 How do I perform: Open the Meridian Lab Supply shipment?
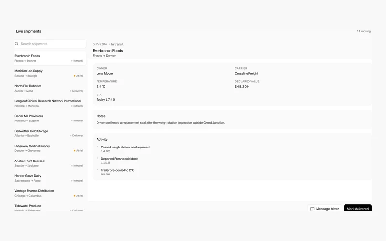[50, 73]
